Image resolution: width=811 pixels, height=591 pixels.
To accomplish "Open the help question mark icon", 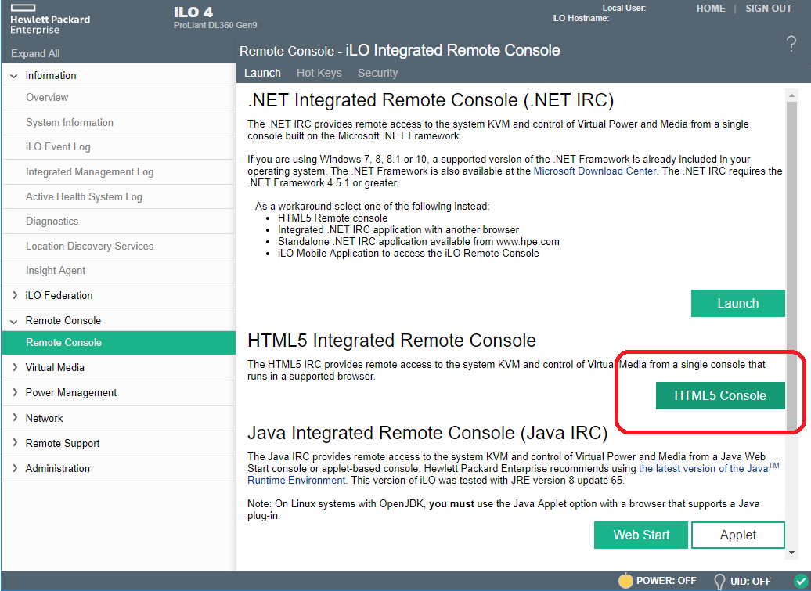I will point(791,44).
